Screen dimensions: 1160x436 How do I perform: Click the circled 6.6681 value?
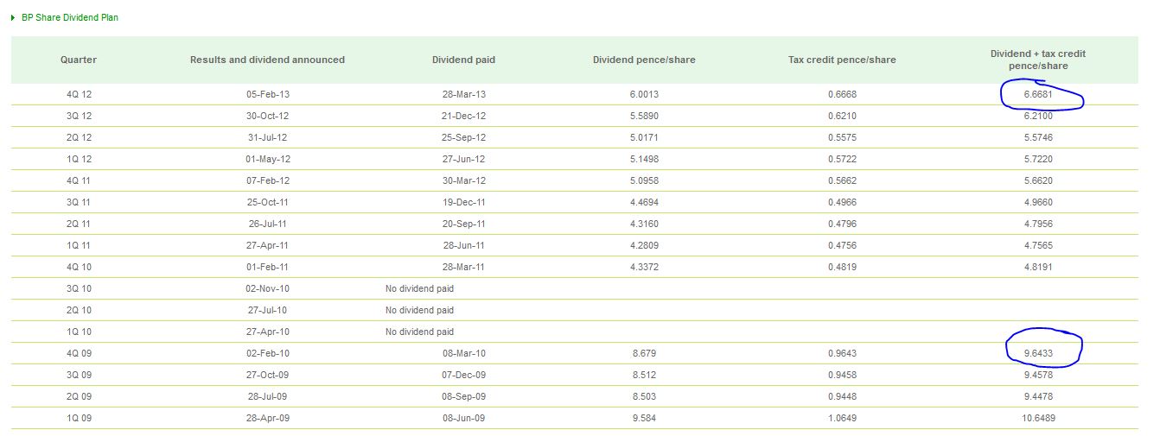1037,94
